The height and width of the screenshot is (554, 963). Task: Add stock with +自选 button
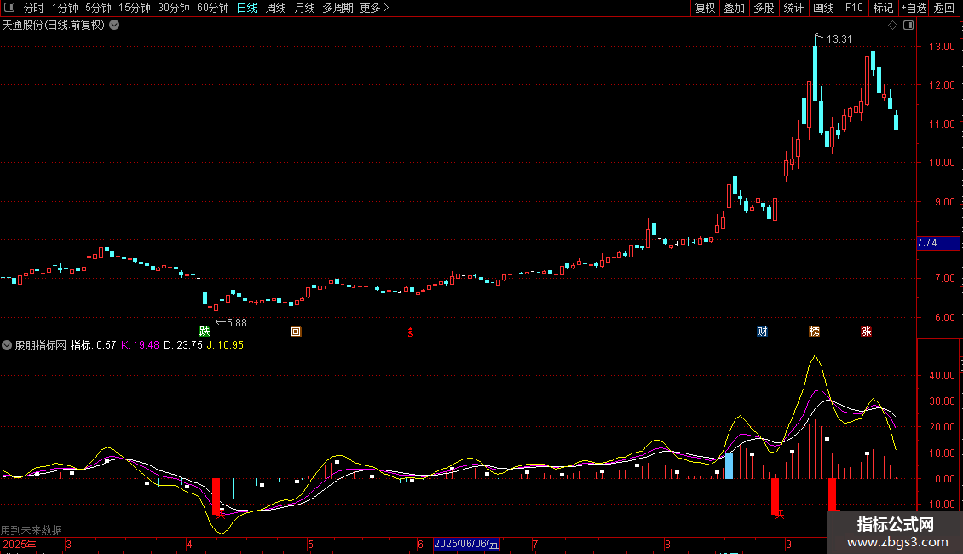click(914, 8)
